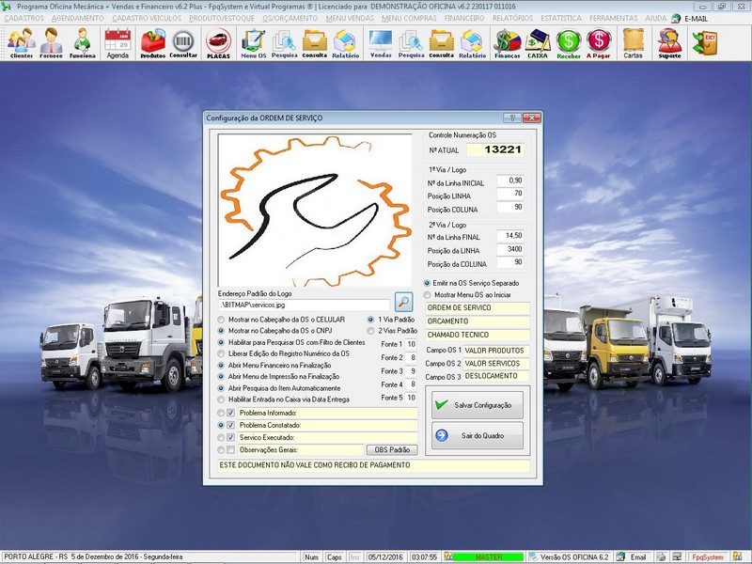Toggle Habilitar para Pesquisar OS com Filtro de Clientes

pos(221,342)
